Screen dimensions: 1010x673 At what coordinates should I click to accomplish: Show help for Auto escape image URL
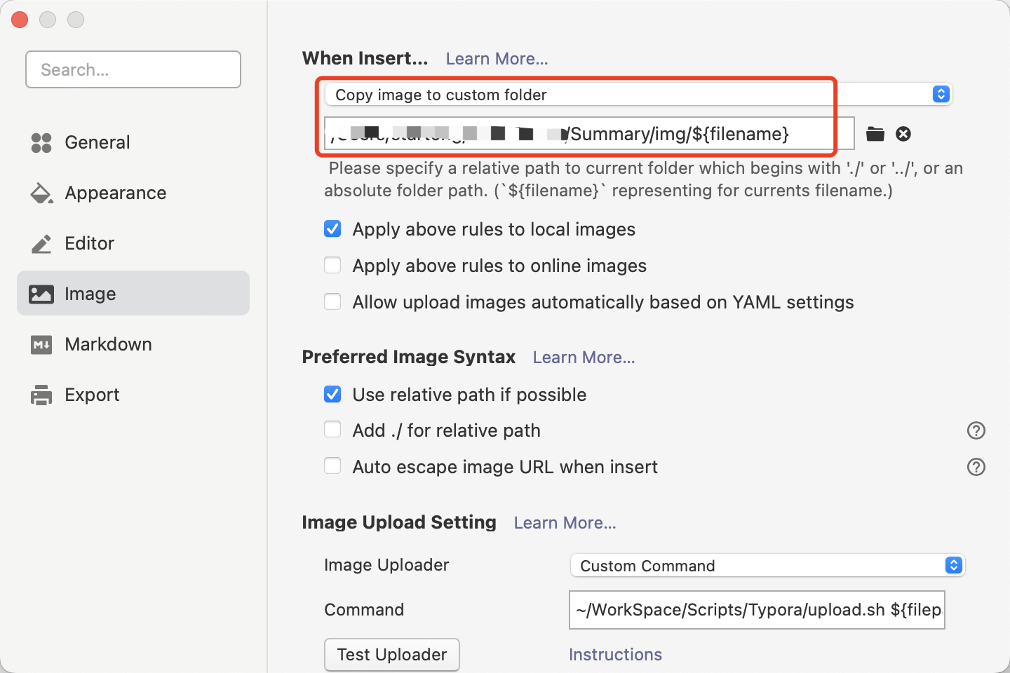point(976,467)
